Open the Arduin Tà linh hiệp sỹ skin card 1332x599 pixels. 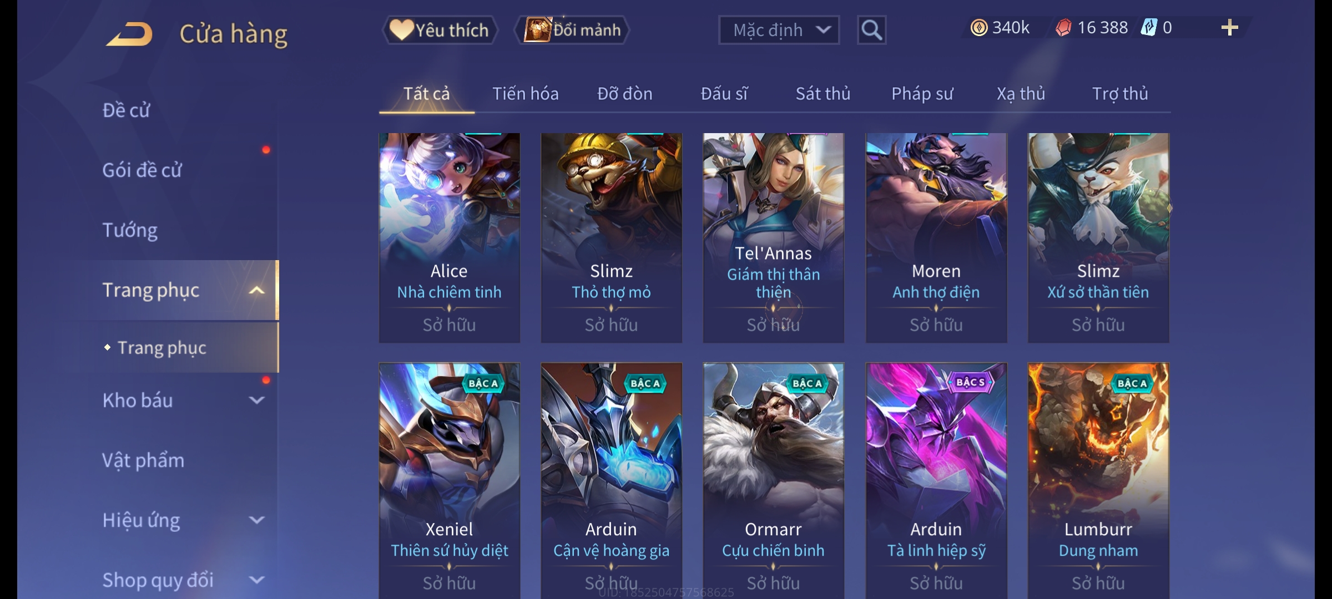pyautogui.click(x=936, y=481)
